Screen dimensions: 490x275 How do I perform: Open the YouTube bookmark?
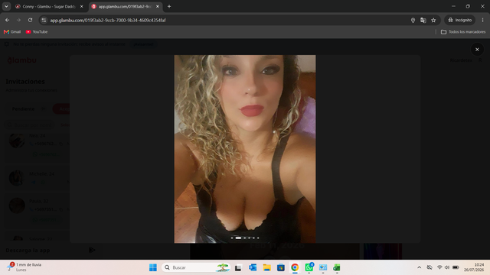point(37,32)
